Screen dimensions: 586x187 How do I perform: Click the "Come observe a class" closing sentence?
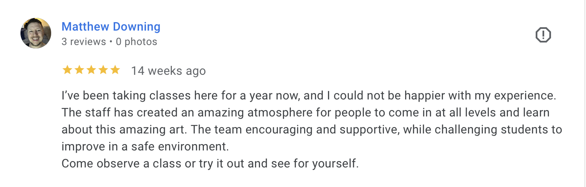[210, 163]
